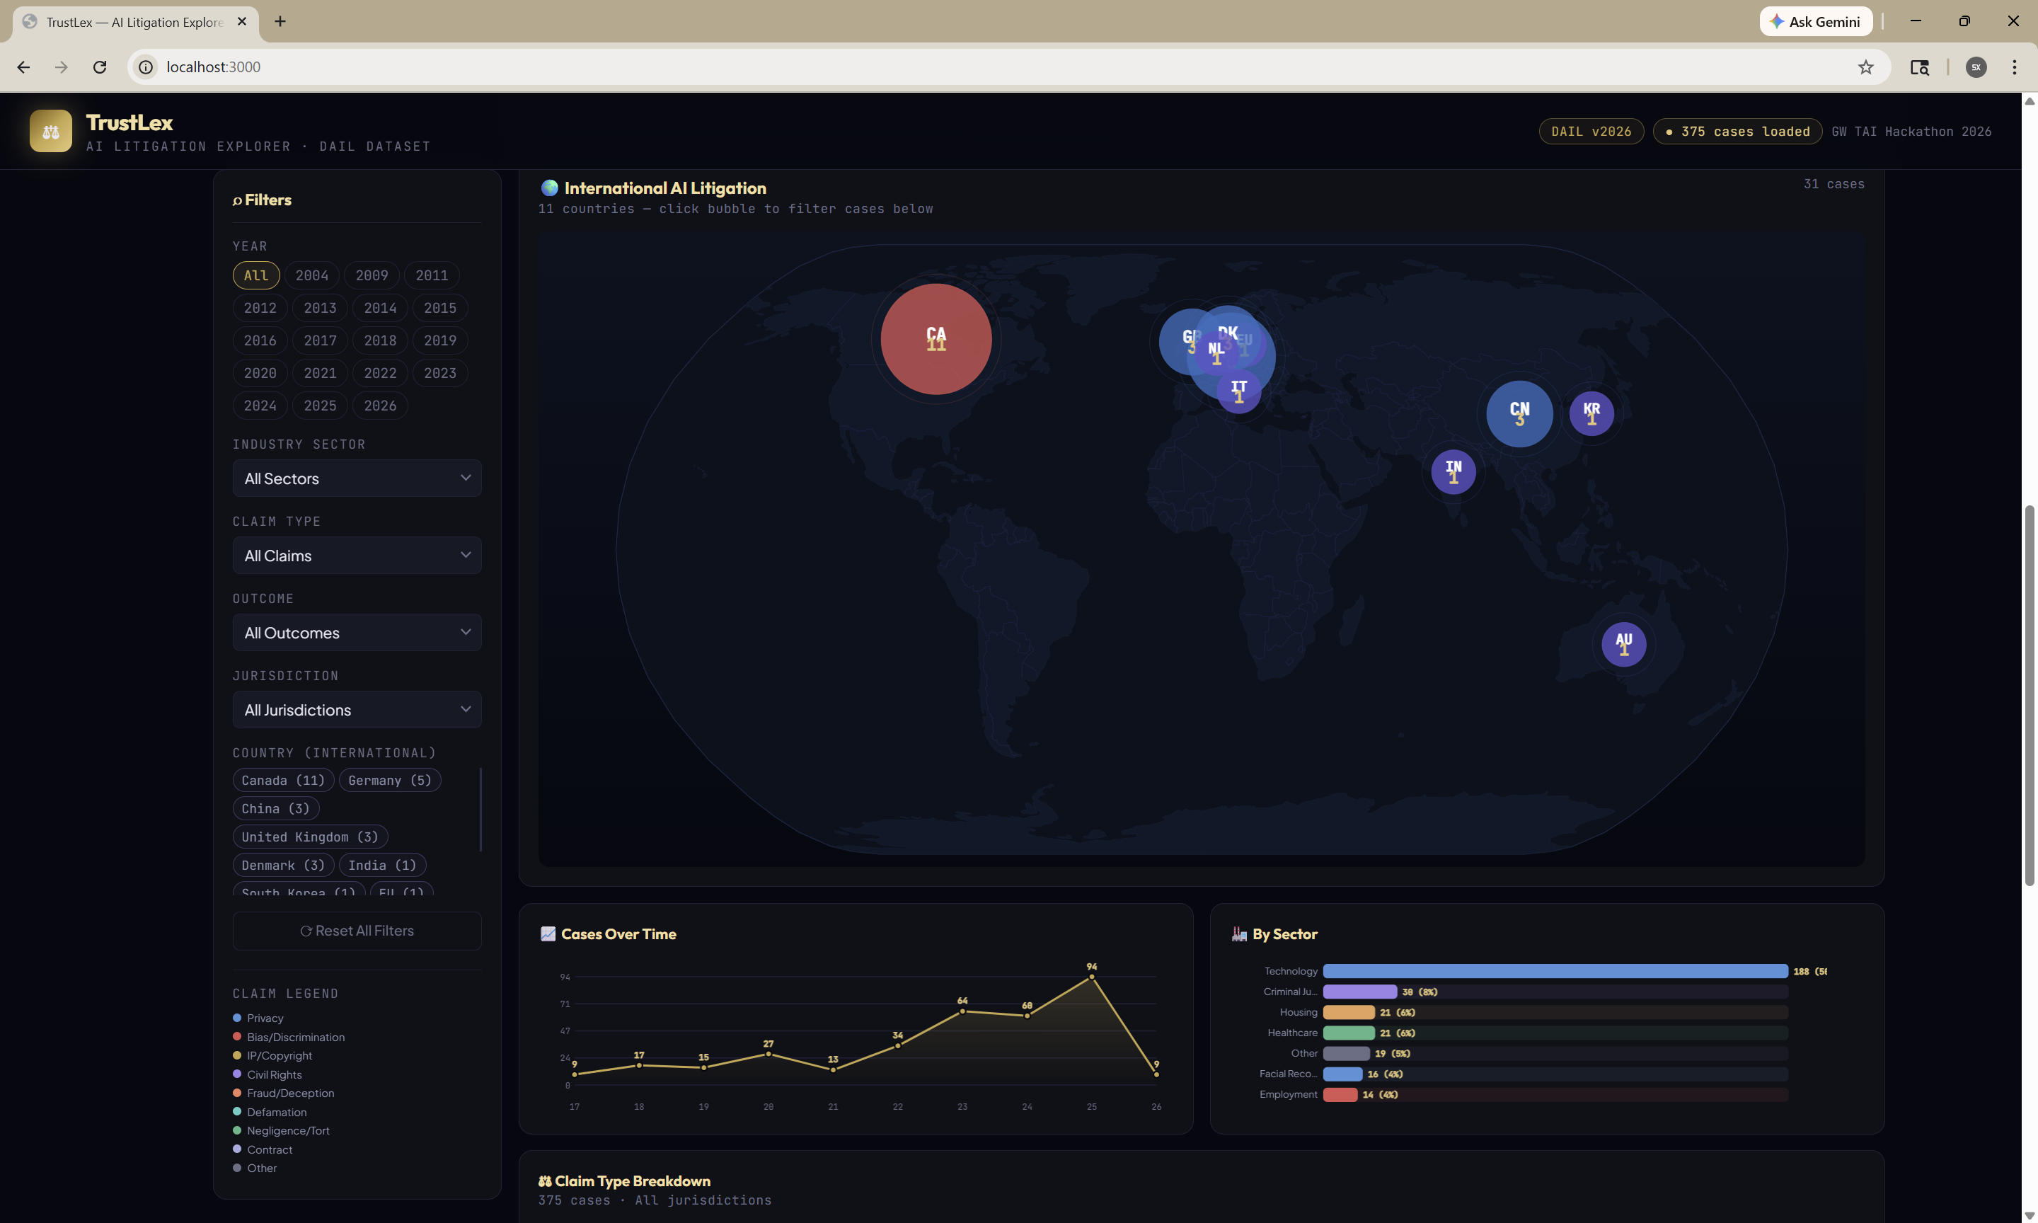This screenshot has height=1223, width=2038.
Task: Expand the All Claims dropdown
Action: pyautogui.click(x=357, y=556)
